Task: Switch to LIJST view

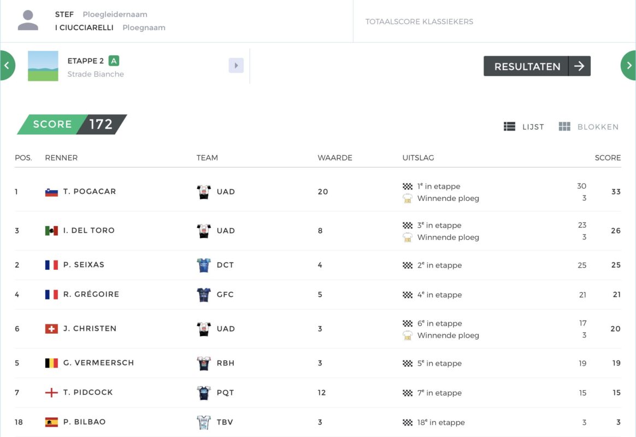Action: pos(523,127)
